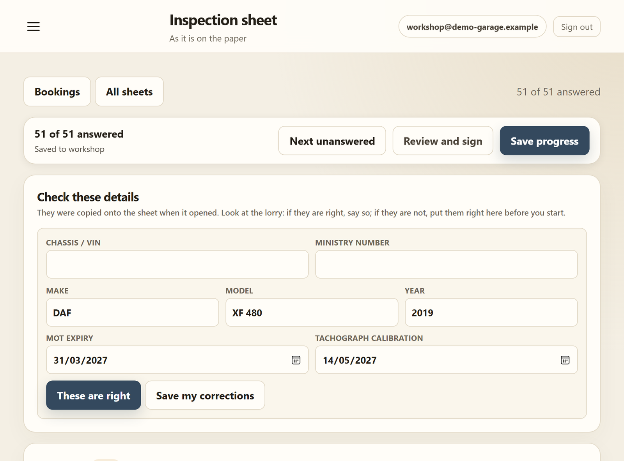
Task: Click the Check these details heading
Action: tap(88, 197)
